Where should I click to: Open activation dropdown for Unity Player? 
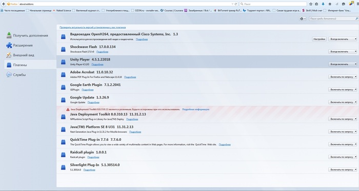(x=343, y=64)
